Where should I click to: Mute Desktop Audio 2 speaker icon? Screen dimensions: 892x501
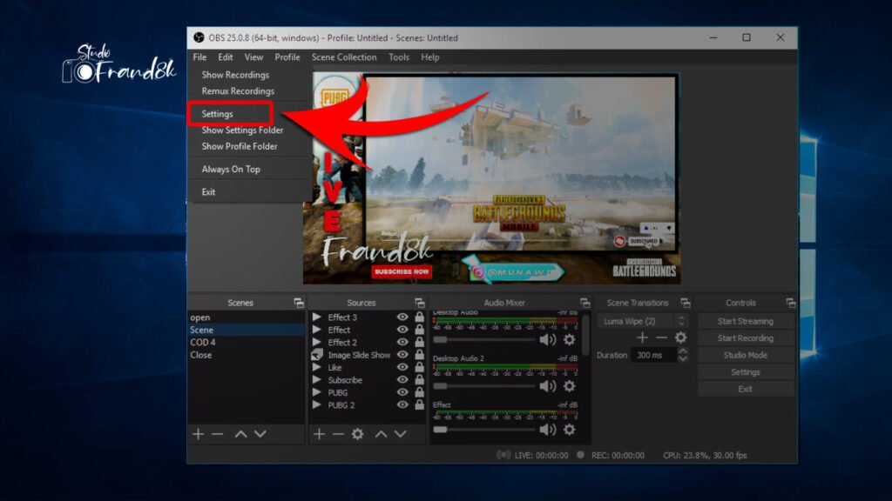pos(548,386)
